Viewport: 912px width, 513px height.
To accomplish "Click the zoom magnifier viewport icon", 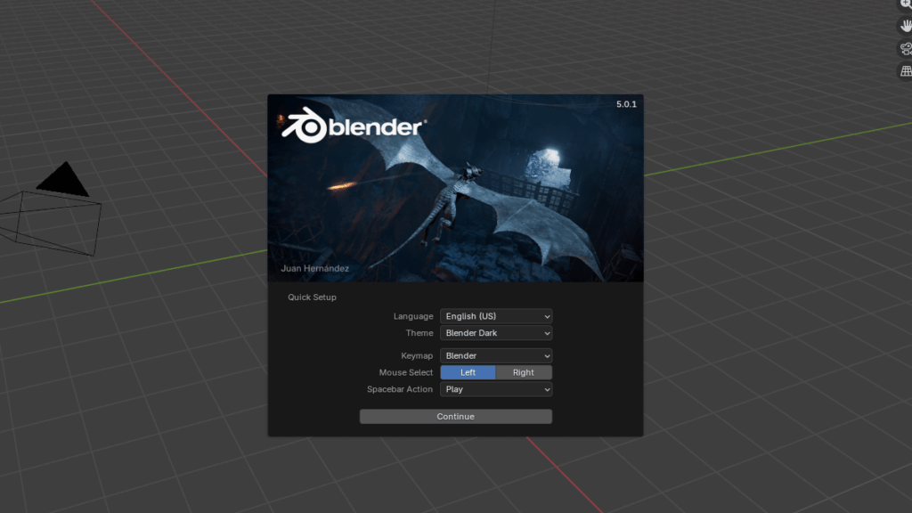I will click(906, 4).
